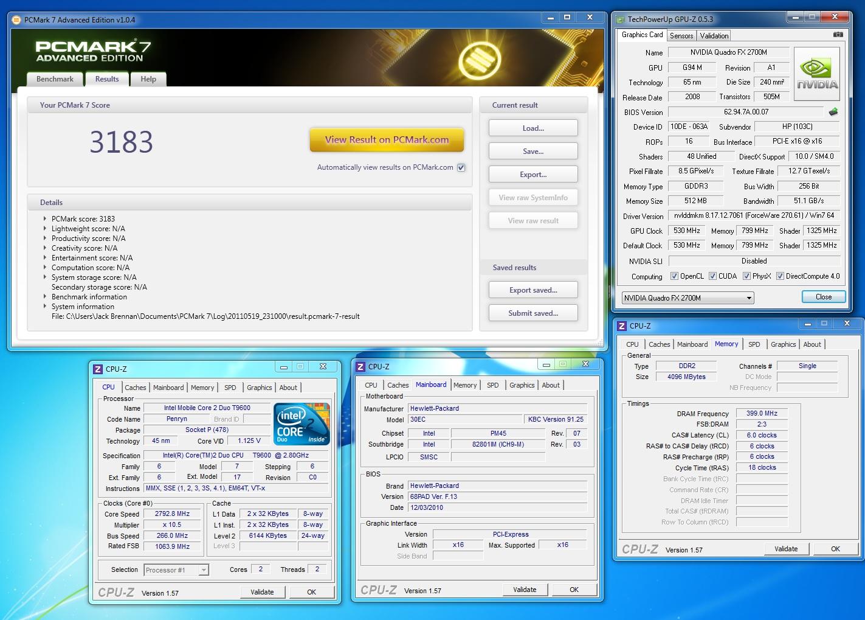The height and width of the screenshot is (620, 865).
Task: Expand the Productivity score row
Action: (x=44, y=239)
